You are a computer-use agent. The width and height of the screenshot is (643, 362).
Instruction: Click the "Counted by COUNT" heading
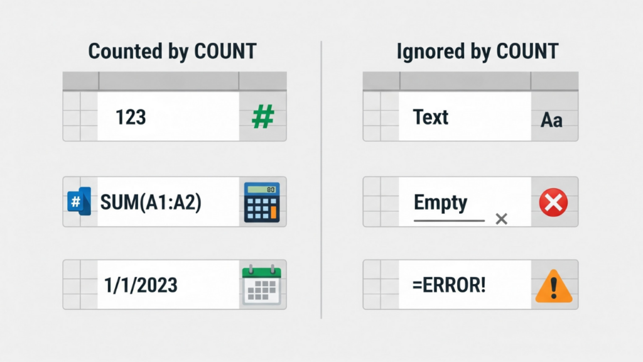[x=172, y=51]
